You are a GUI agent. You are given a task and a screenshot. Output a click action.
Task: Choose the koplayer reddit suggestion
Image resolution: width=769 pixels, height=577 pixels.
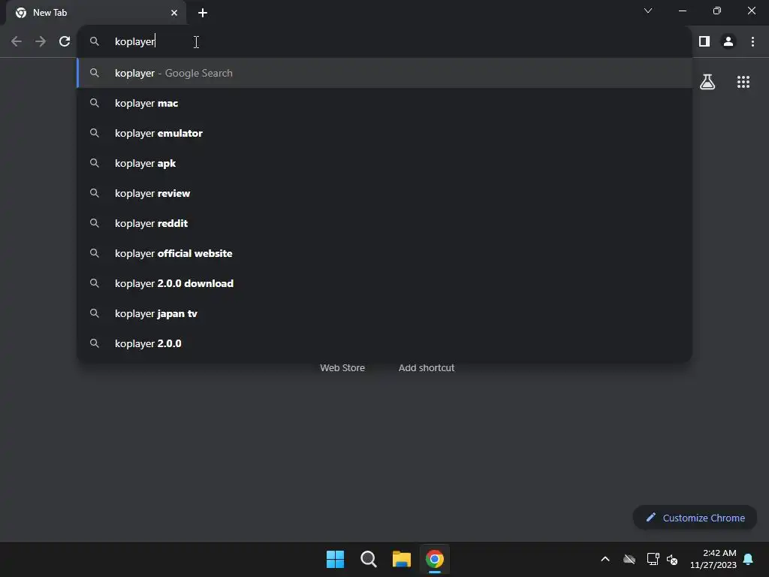pos(385,223)
